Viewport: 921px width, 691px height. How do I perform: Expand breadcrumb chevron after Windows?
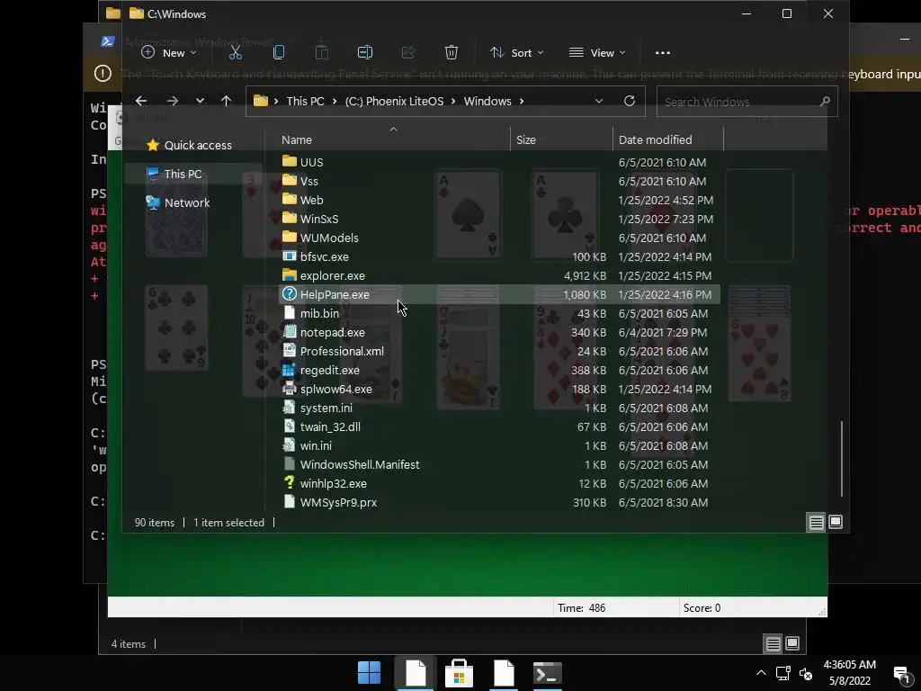[521, 101]
